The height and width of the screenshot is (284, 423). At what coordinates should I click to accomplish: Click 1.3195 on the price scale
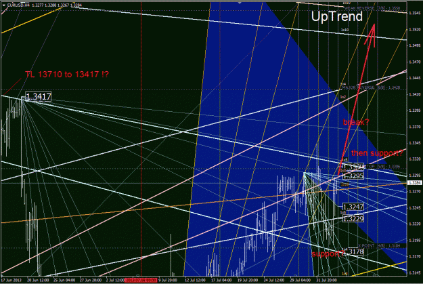tap(415, 240)
